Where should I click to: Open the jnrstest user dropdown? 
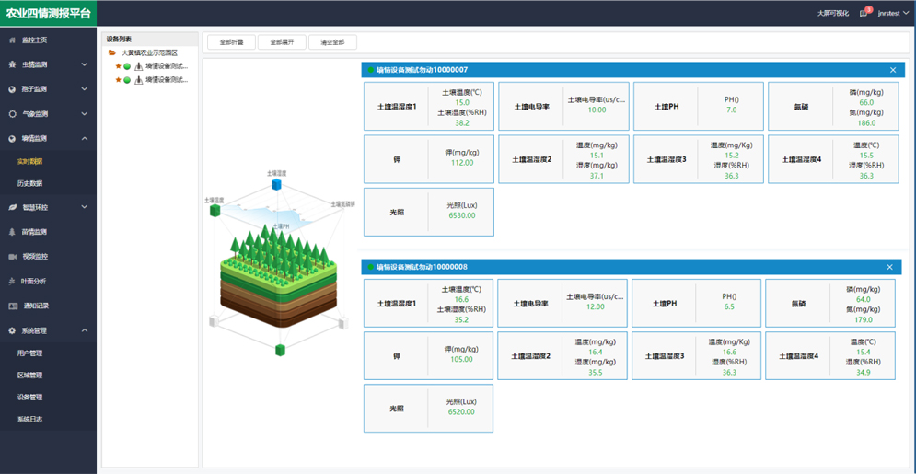pyautogui.click(x=893, y=13)
